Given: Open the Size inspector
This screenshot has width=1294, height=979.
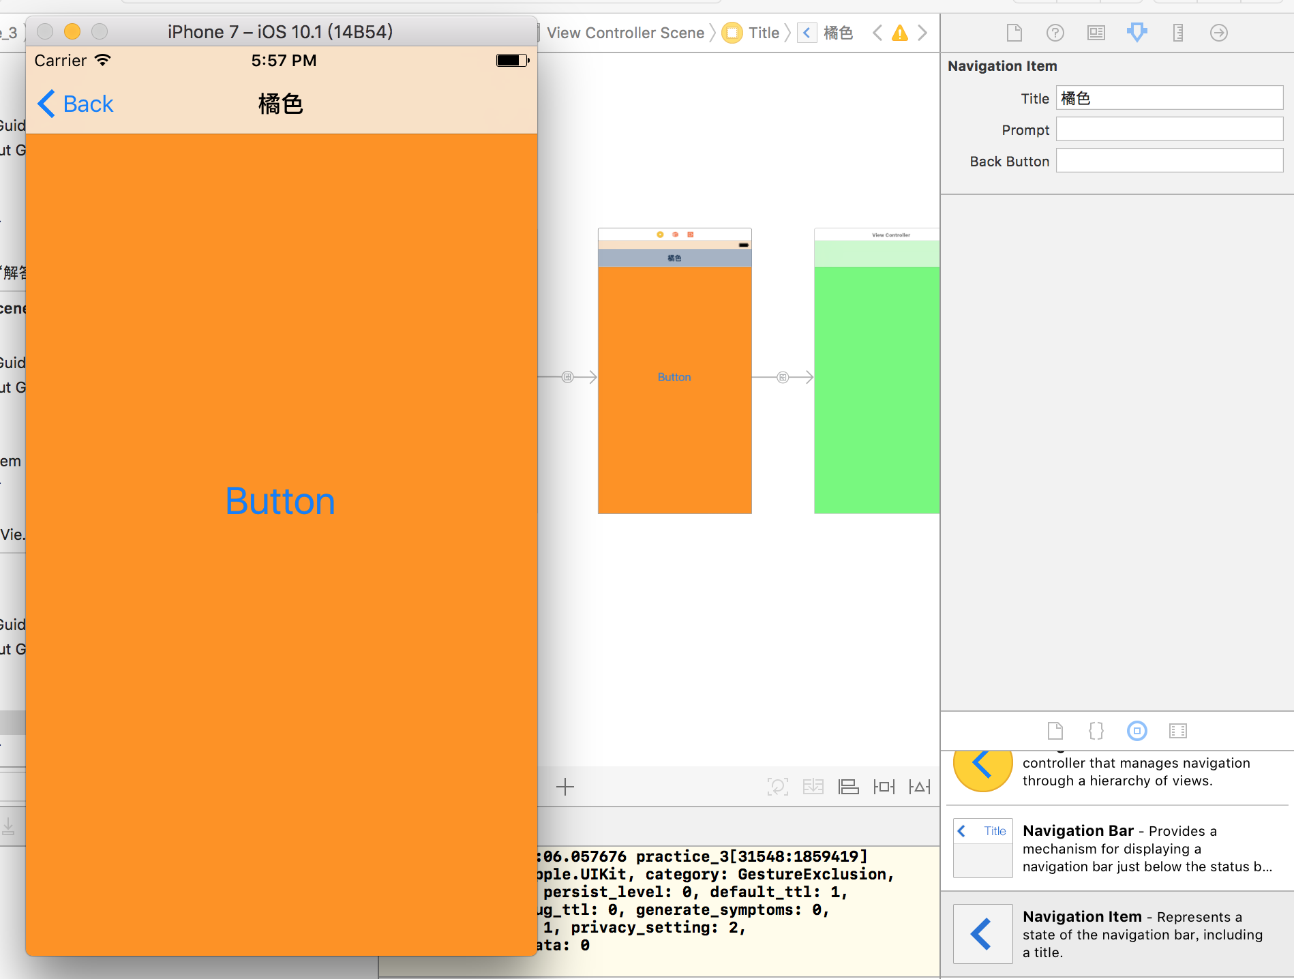Looking at the screenshot, I should click(x=1178, y=33).
